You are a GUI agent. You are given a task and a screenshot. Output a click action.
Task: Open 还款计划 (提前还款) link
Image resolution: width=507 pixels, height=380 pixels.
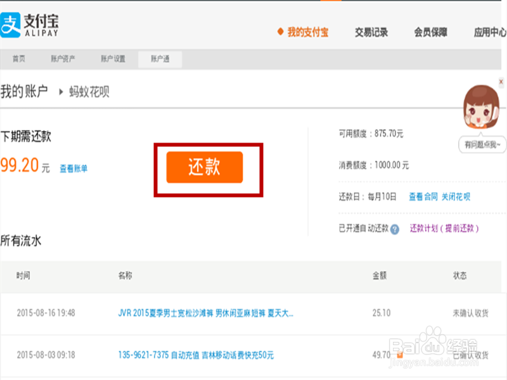(x=444, y=229)
